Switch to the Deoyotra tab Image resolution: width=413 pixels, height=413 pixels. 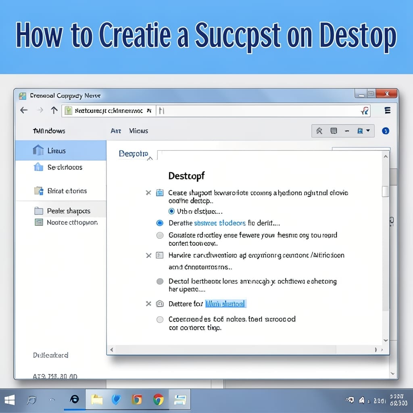click(x=133, y=154)
